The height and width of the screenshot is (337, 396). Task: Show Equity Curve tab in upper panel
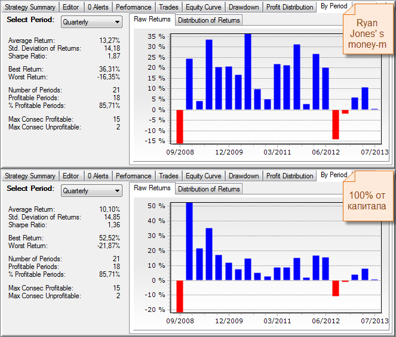[204, 7]
